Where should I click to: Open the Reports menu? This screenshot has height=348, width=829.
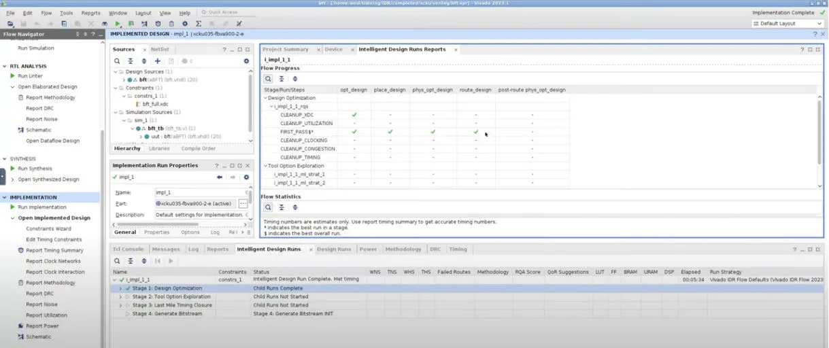click(x=90, y=13)
